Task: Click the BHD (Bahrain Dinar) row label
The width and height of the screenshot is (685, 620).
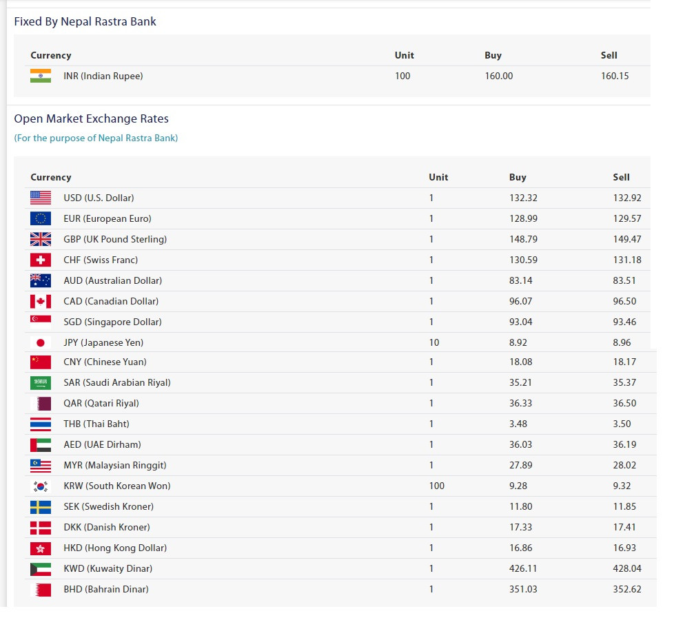Action: tap(106, 589)
